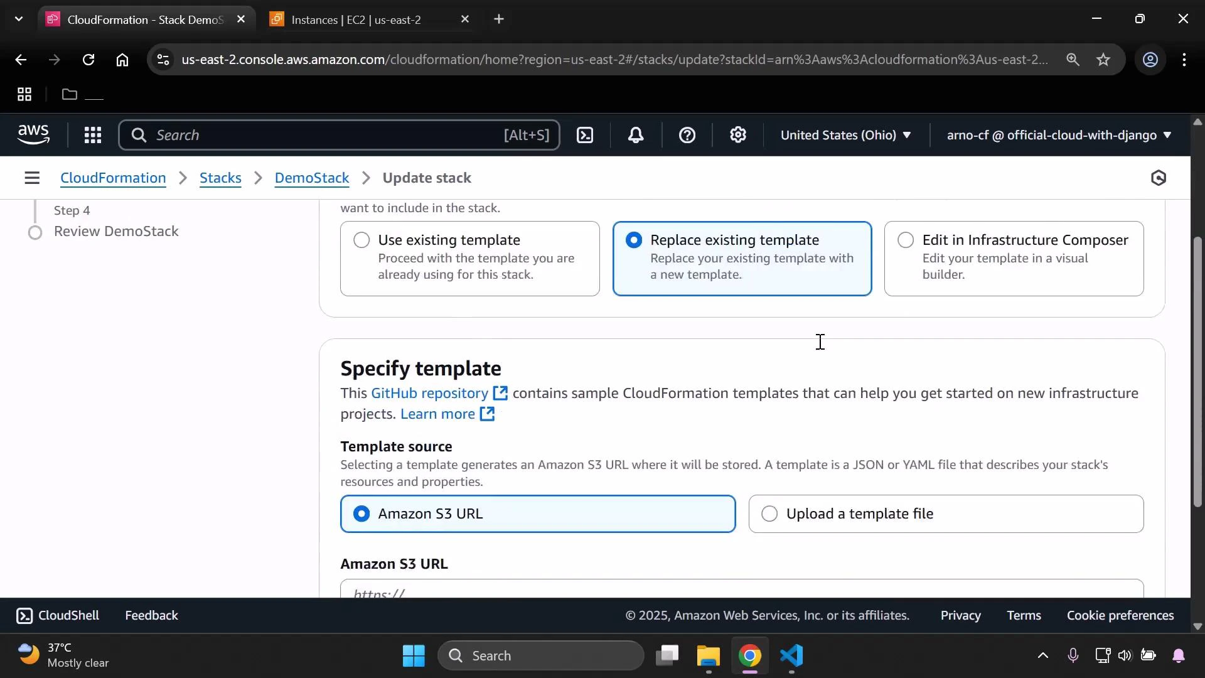Screen dimensions: 1205x678
Task: Go to CloudFormation breadcrumb
Action: click(x=113, y=178)
